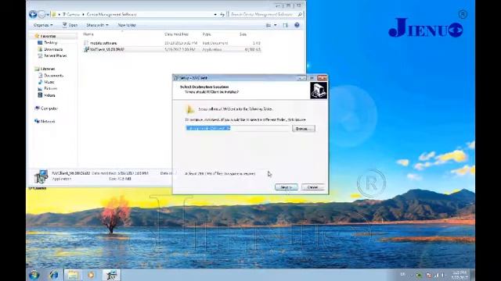The image size is (501, 281).
Task: Click the setup wizard title bar icon
Action: point(176,78)
